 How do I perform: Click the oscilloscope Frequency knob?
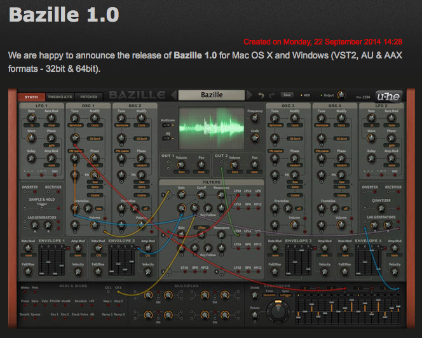(255, 119)
